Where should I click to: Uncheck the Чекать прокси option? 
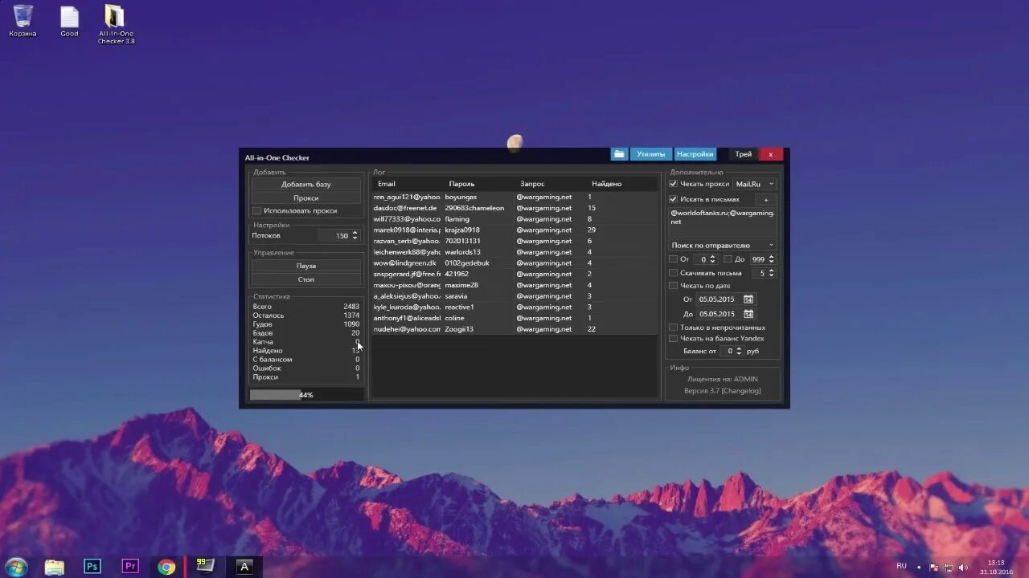pos(673,184)
